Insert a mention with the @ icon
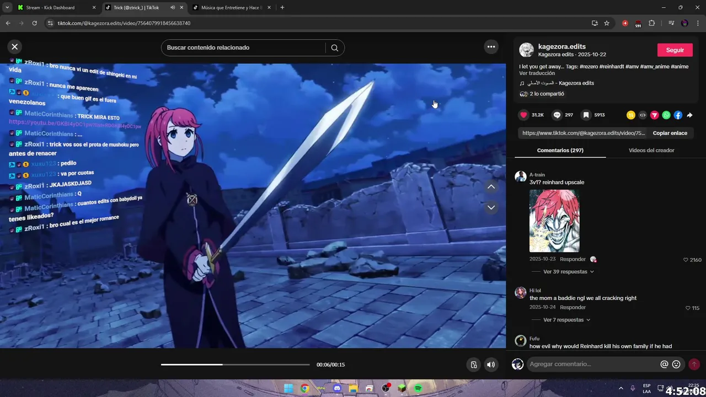 click(x=664, y=364)
